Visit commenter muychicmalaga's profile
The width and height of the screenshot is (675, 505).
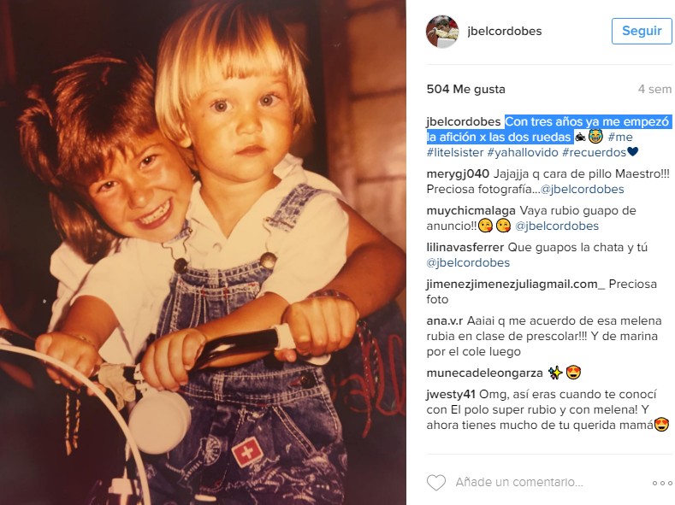click(471, 210)
